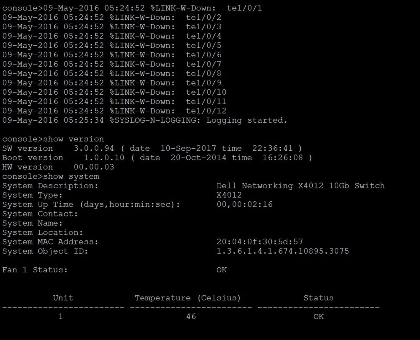This screenshot has width=420, height=340.
Task: Click the System Contact label
Action: [40, 214]
